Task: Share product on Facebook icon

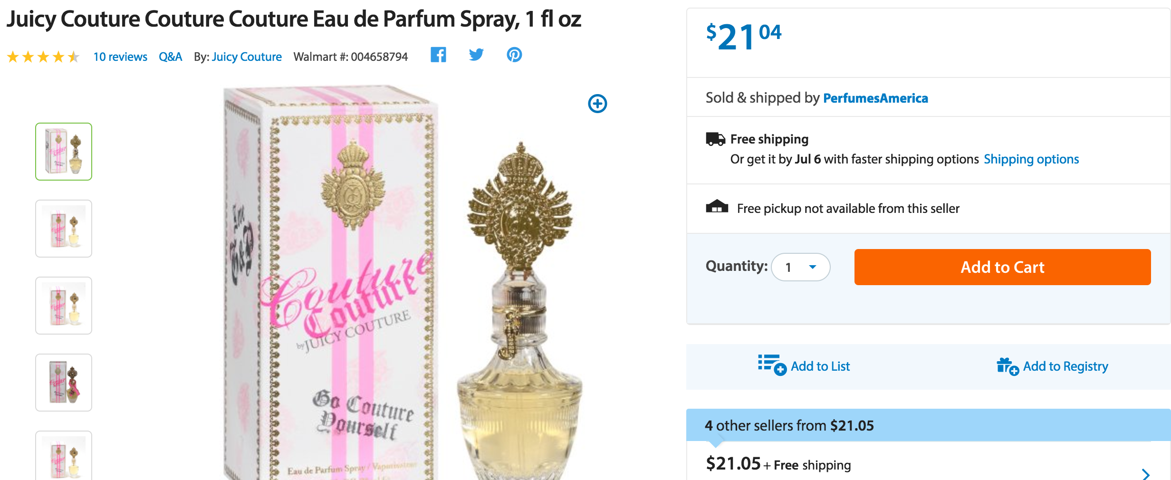Action: pyautogui.click(x=438, y=55)
